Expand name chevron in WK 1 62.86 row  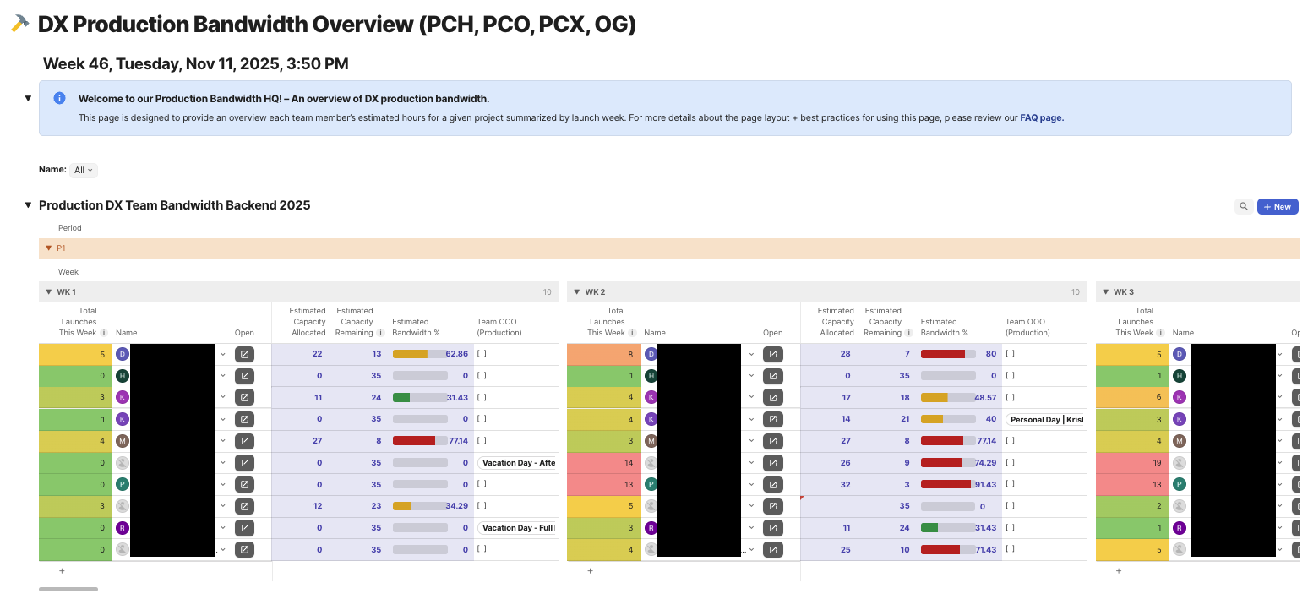pos(223,354)
